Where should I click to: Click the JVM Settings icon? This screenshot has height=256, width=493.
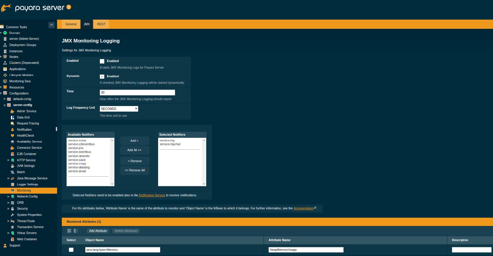[x=12, y=166]
